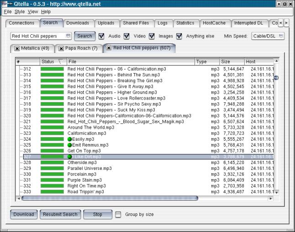Click horizontal scrollbar thumb under results
Image resolution: width=295 pixels, height=232 pixels.
[x=110, y=198]
